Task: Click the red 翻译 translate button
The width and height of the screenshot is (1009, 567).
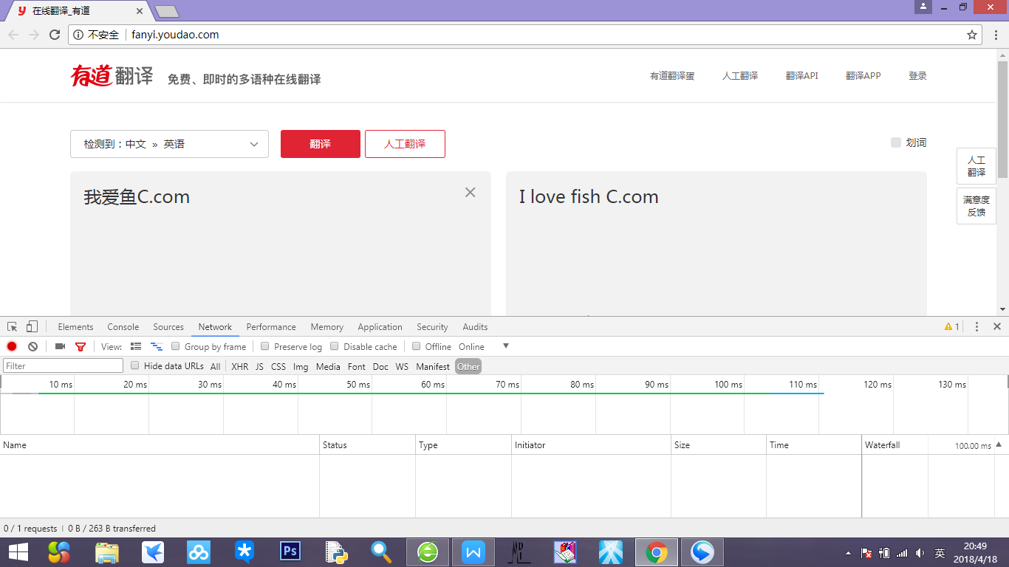Action: 320,144
